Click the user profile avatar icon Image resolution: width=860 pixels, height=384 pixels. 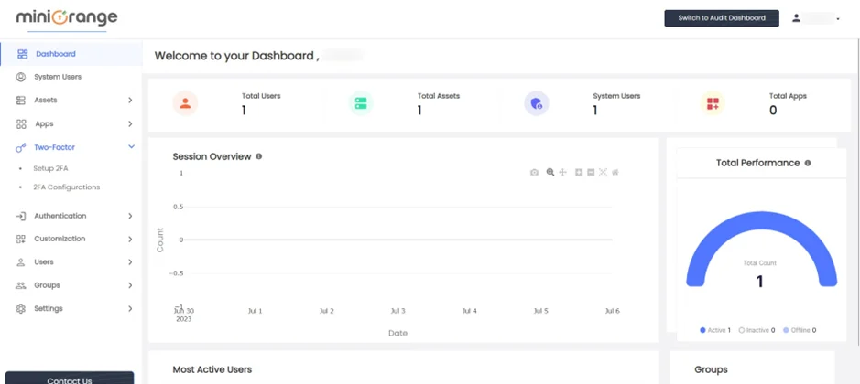click(x=797, y=18)
